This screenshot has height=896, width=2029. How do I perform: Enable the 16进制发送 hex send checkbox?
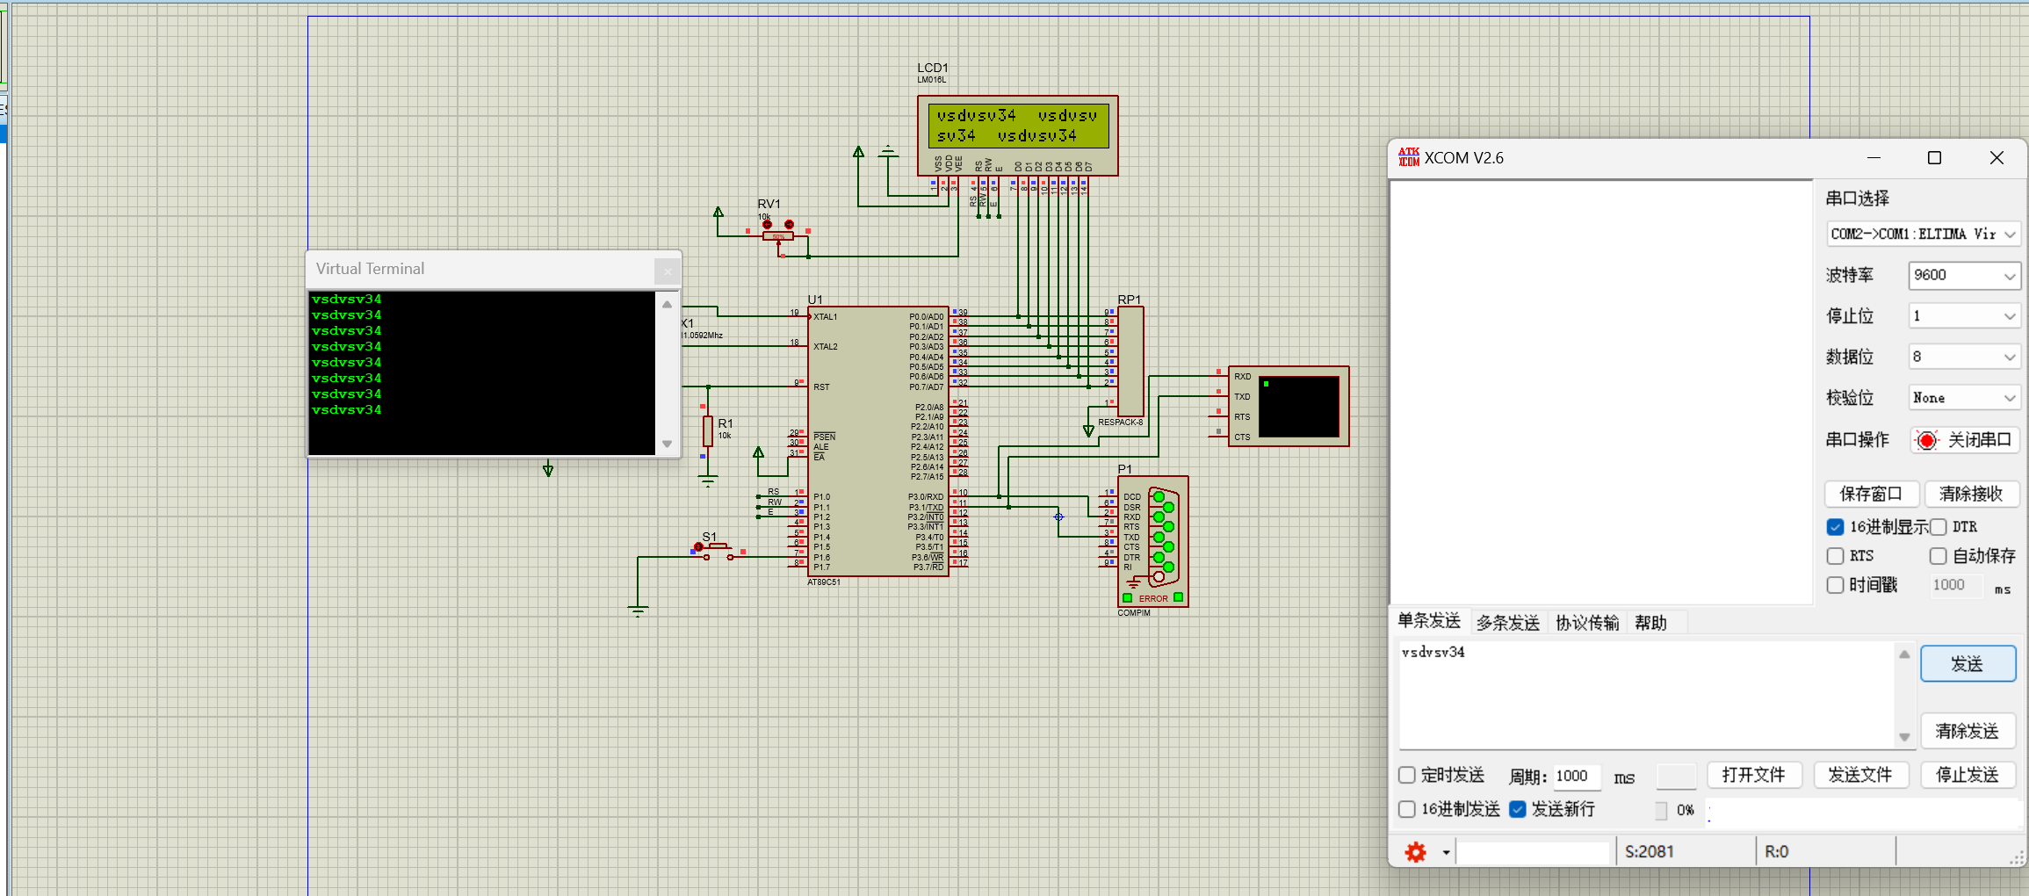click(x=1407, y=809)
